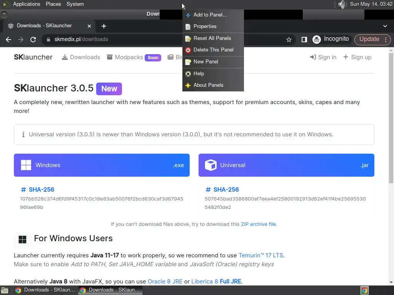Open the side panel icon in Chrome toolbar
This screenshot has height=295, width=394.
click(x=304, y=40)
